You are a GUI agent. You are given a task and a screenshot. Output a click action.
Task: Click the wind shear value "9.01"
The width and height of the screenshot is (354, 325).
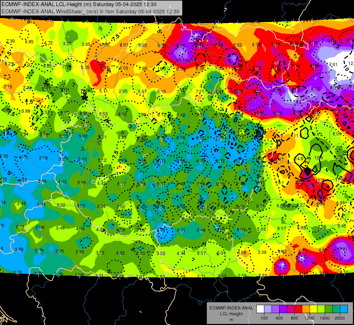(x=261, y=206)
